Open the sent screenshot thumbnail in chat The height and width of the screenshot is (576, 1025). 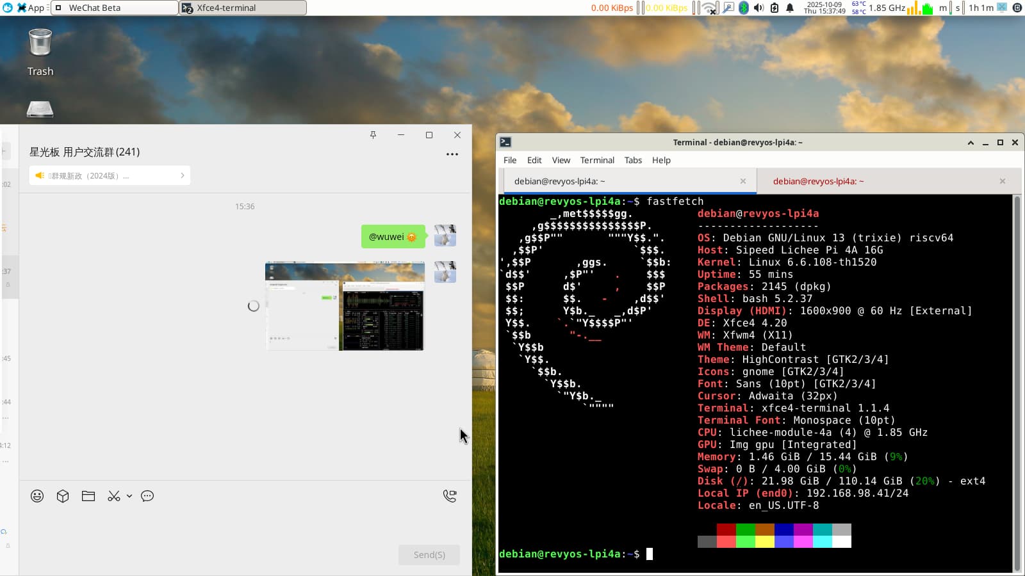tap(345, 306)
